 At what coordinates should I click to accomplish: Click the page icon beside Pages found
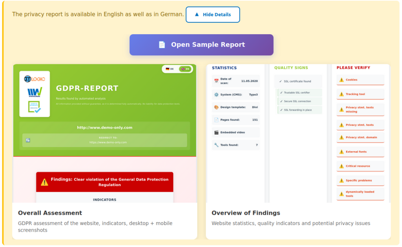coord(216,120)
